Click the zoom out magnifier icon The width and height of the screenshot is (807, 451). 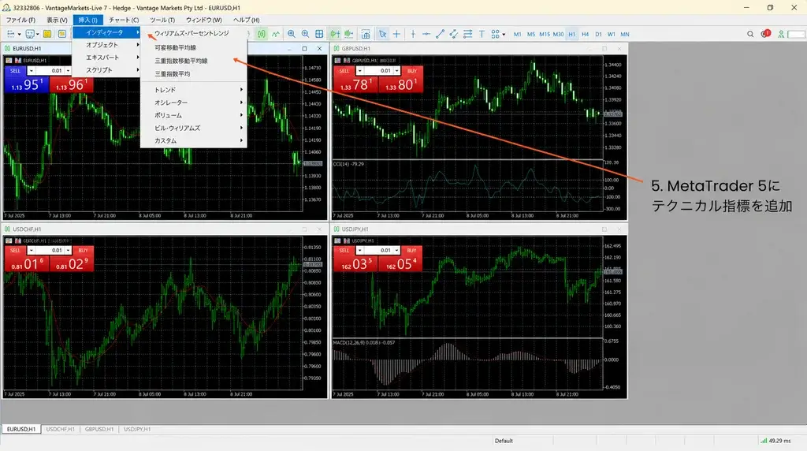coord(305,34)
